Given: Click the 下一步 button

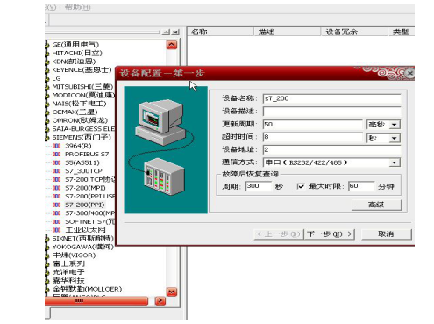Looking at the screenshot, I should click(x=330, y=234).
